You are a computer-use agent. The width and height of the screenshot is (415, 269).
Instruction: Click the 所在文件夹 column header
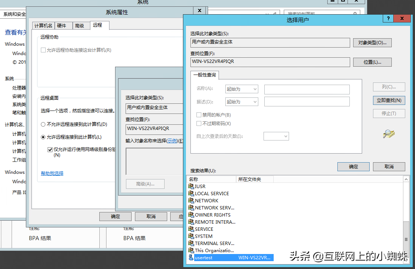255,179
